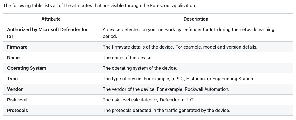296x120 pixels.
Task: Click the Description column header
Action: pos(196,19)
